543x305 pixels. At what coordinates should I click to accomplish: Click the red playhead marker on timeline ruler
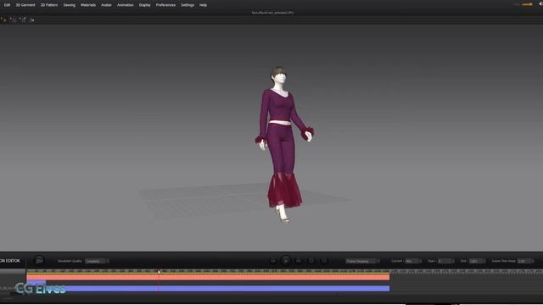[159, 272]
